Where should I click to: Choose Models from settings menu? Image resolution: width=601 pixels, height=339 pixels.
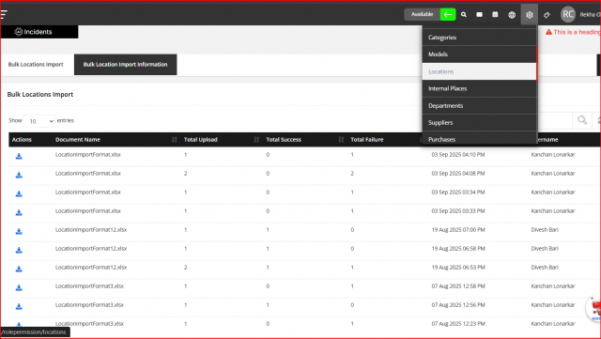pyautogui.click(x=479, y=54)
